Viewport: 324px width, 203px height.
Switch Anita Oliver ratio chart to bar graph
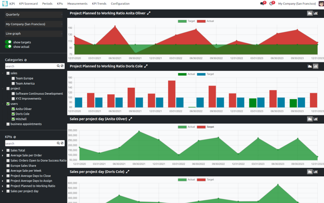(315, 13)
